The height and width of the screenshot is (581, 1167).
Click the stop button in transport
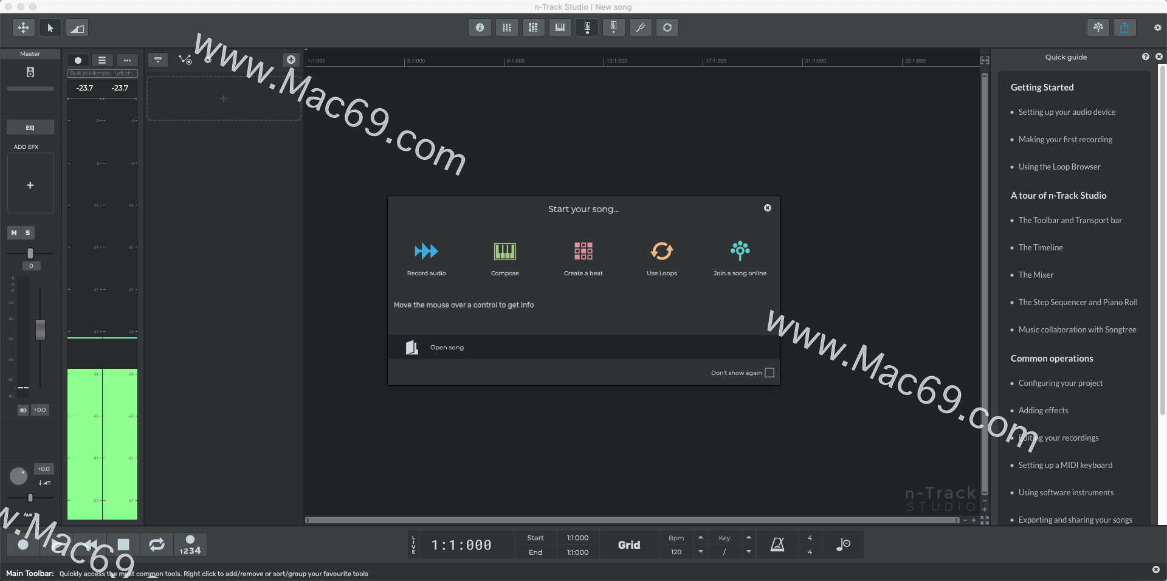tap(123, 545)
